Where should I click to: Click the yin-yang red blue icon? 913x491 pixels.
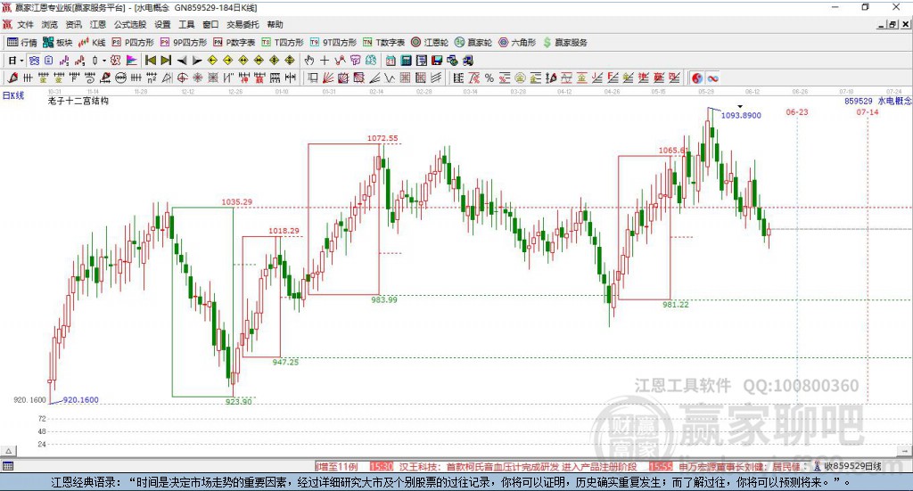point(697,78)
